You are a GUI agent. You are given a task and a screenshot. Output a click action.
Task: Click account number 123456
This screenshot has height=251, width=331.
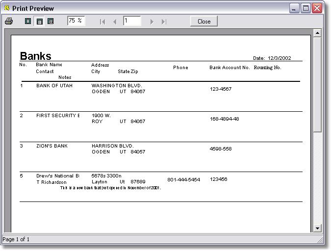(219, 179)
